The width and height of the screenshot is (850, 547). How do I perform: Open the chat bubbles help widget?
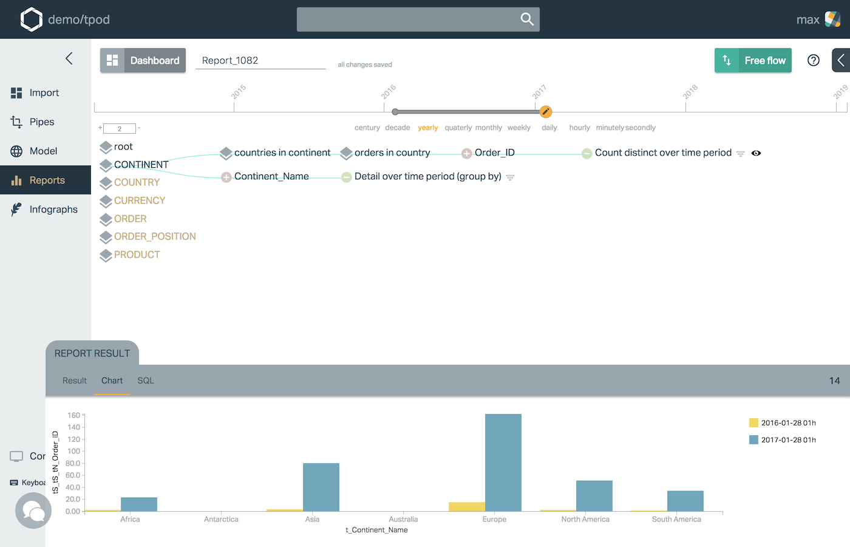pos(33,511)
